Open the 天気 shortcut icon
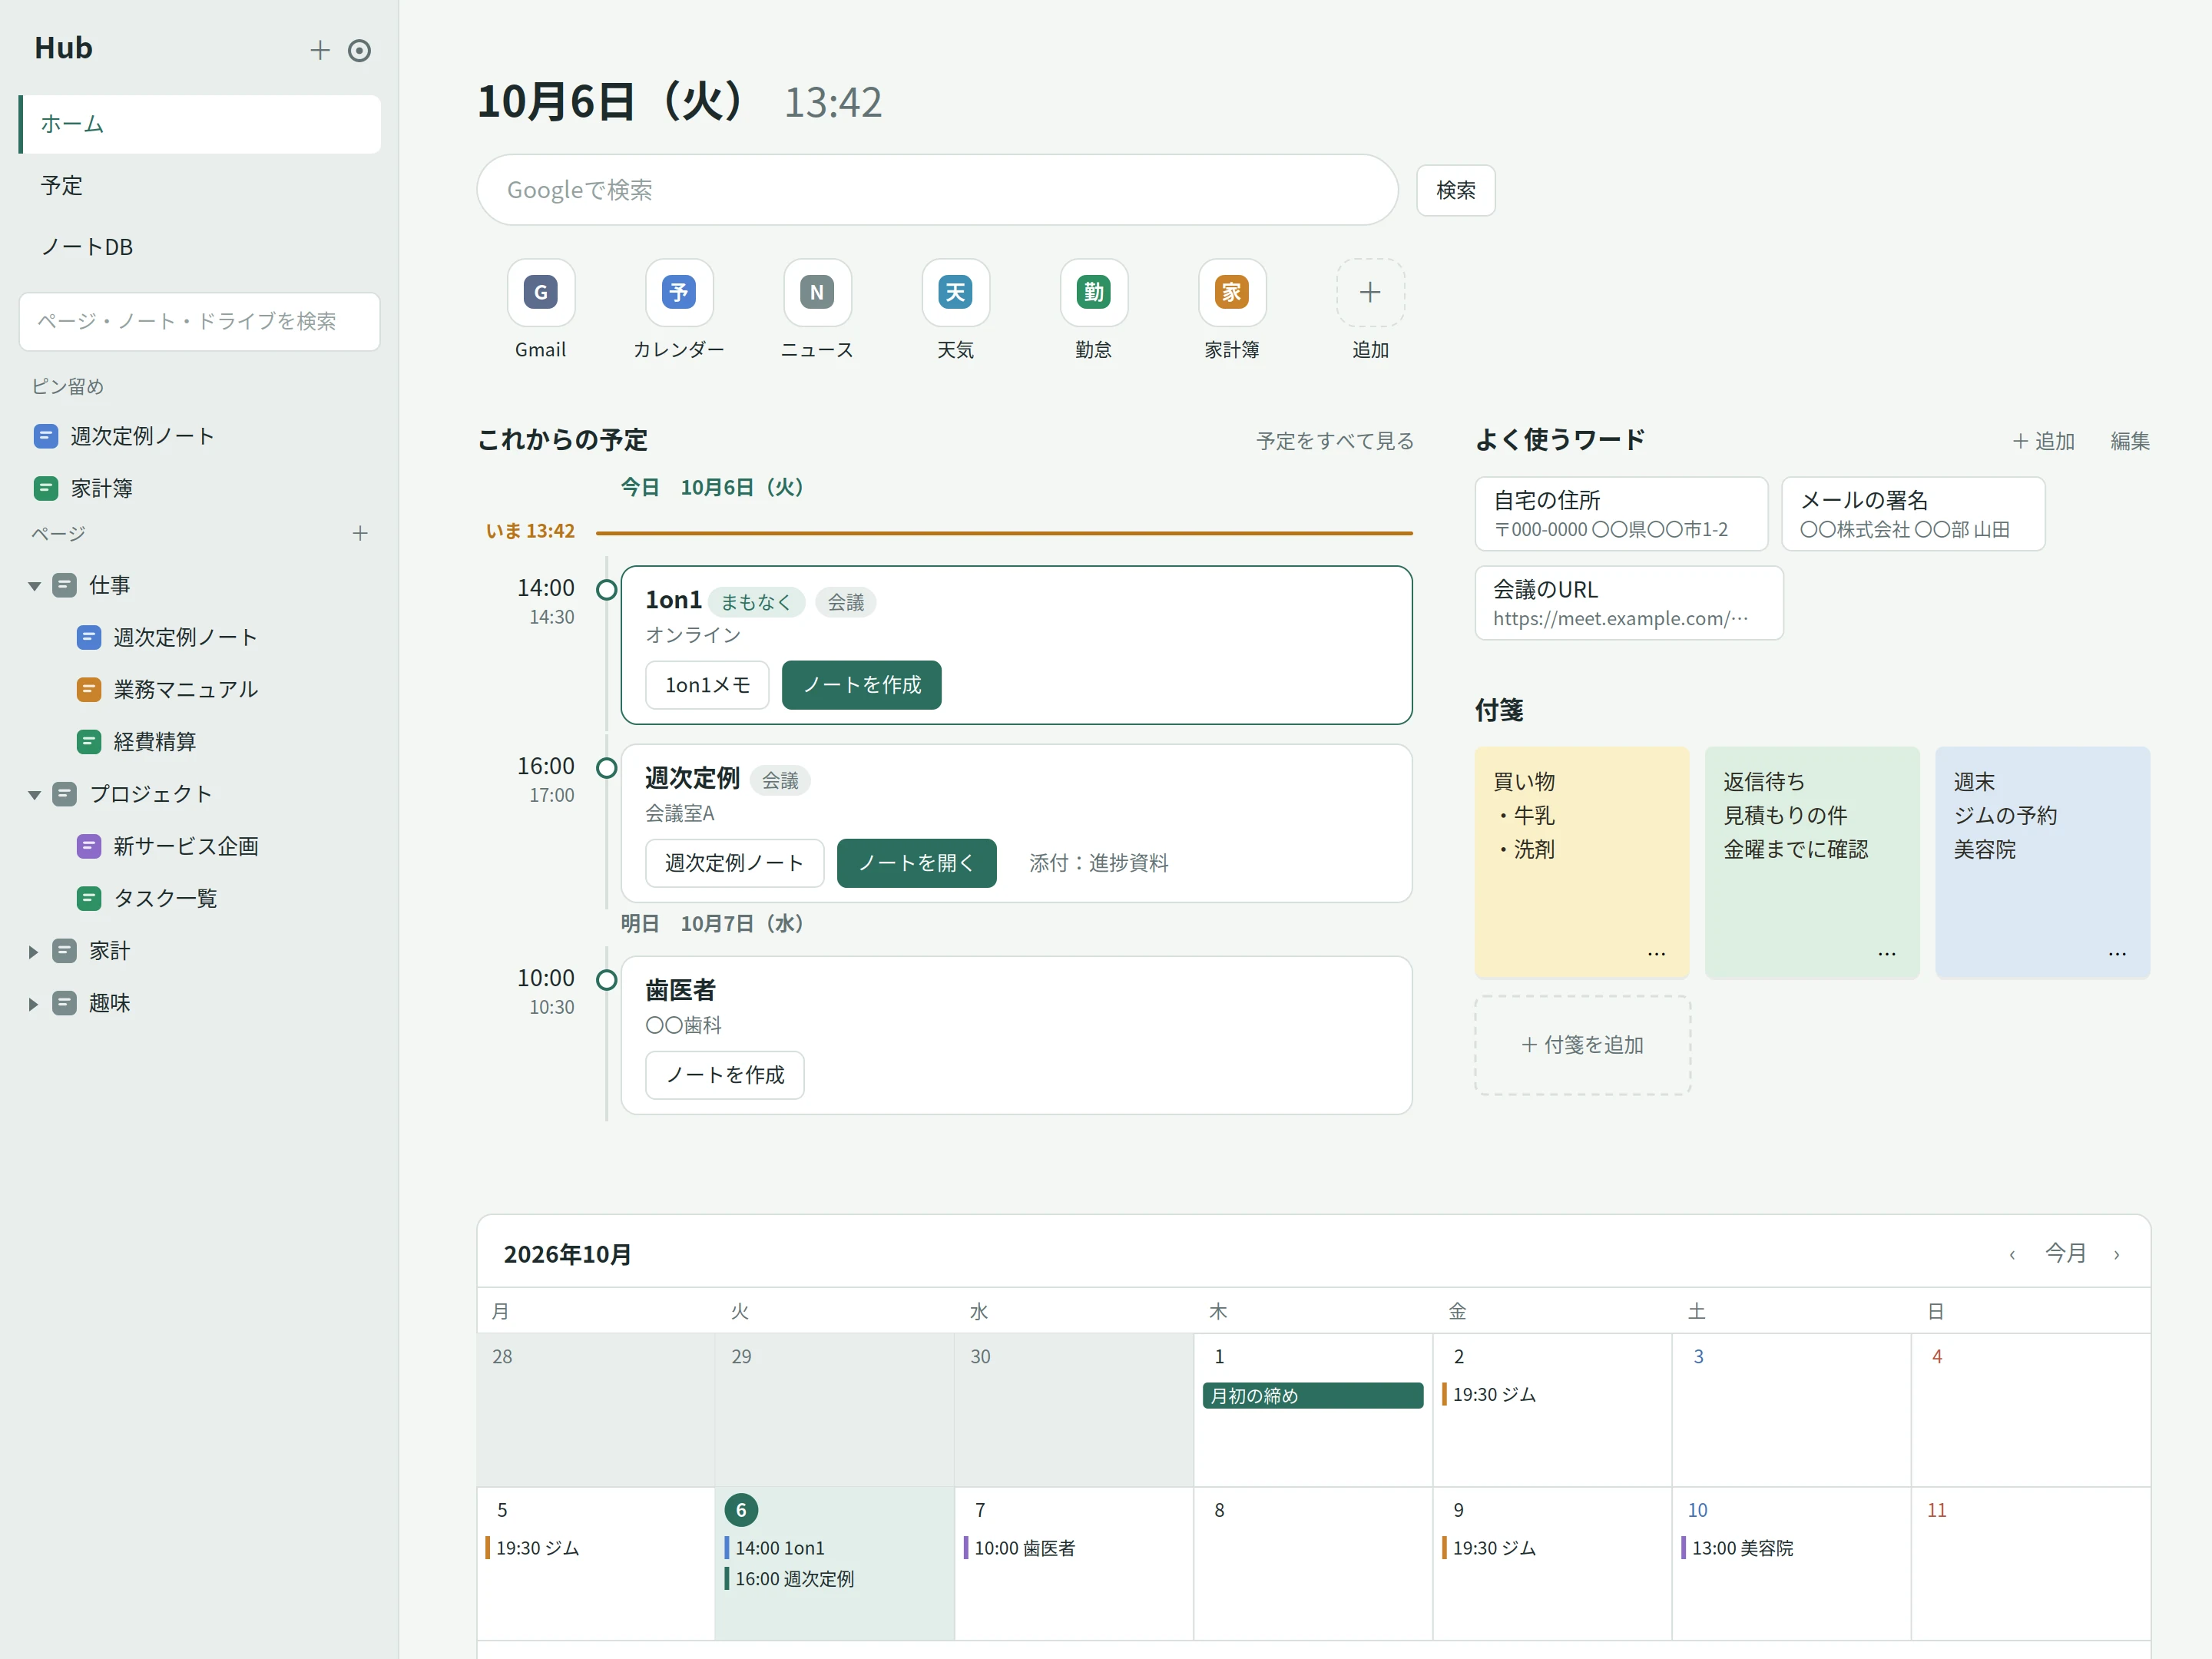 click(x=955, y=292)
